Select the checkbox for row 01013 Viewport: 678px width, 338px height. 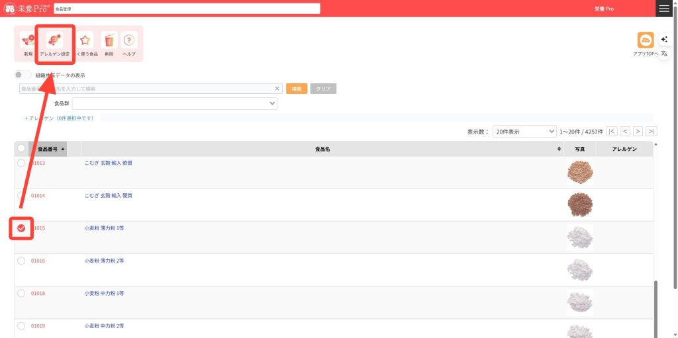(x=21, y=163)
